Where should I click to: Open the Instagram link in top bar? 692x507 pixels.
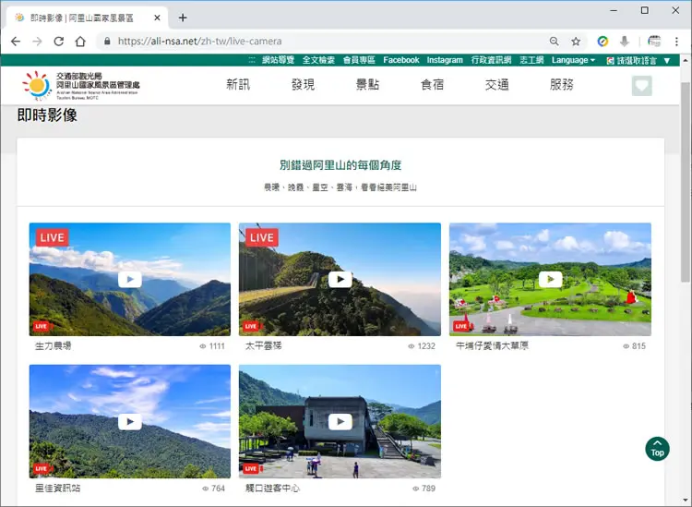445,60
